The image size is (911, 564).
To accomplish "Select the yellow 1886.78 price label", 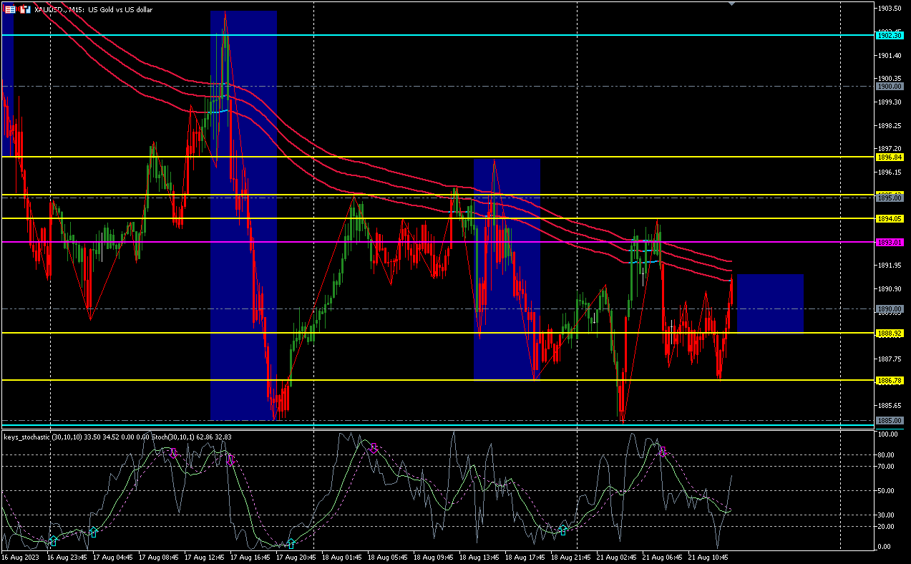I will [x=890, y=380].
